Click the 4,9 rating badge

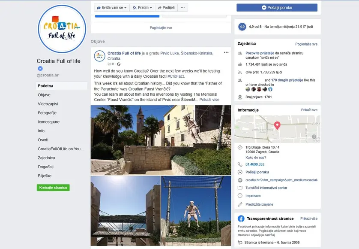point(242,27)
